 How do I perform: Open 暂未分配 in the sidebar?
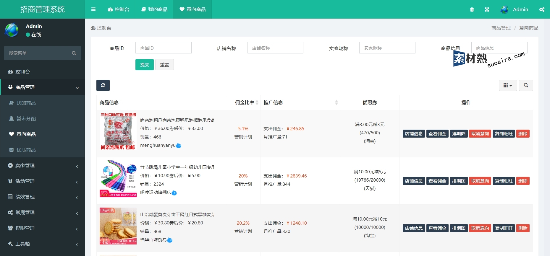click(43, 118)
